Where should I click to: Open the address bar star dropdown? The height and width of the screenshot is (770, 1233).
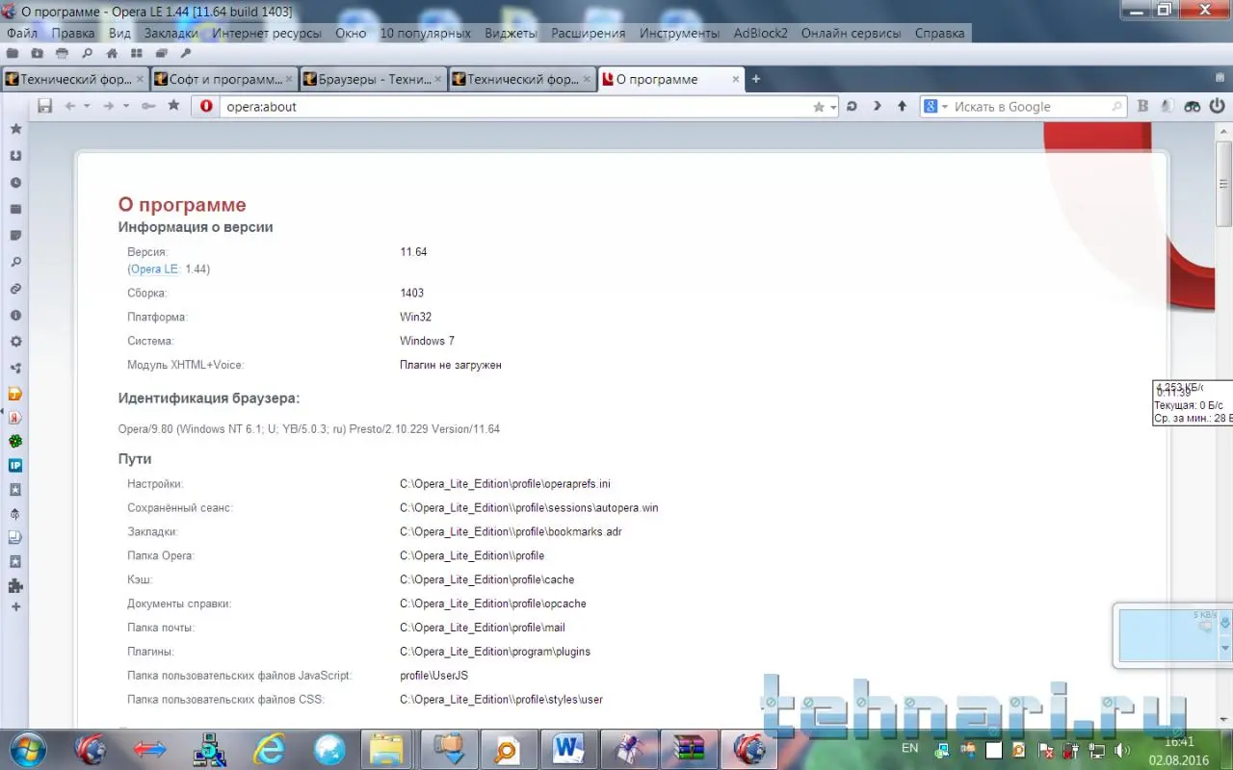tap(832, 107)
